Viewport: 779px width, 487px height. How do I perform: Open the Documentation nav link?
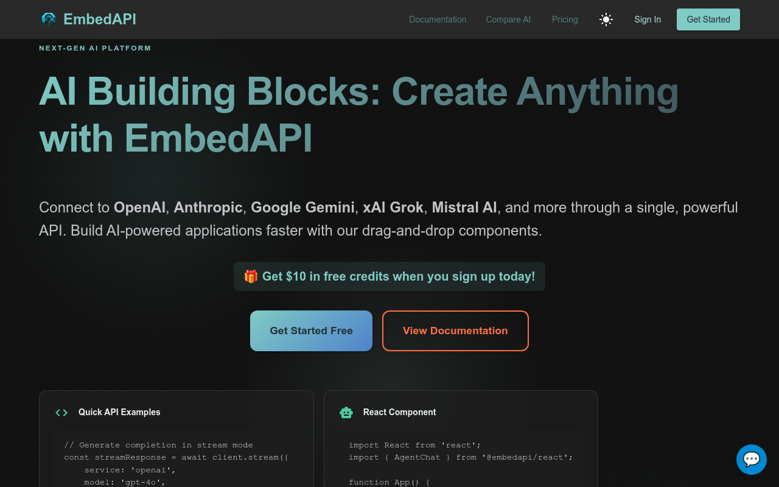(x=438, y=19)
